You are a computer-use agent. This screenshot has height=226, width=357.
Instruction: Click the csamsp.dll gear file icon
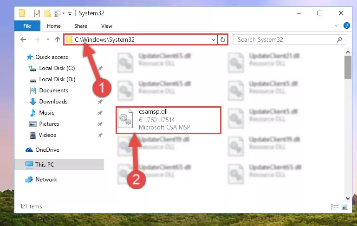coord(125,118)
